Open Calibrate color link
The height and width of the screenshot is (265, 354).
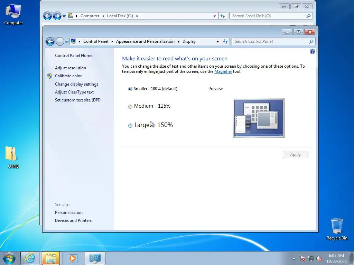point(68,76)
